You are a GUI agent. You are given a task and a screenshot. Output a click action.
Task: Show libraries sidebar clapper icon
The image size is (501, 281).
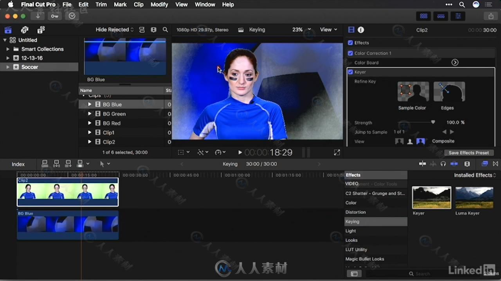coord(8,30)
